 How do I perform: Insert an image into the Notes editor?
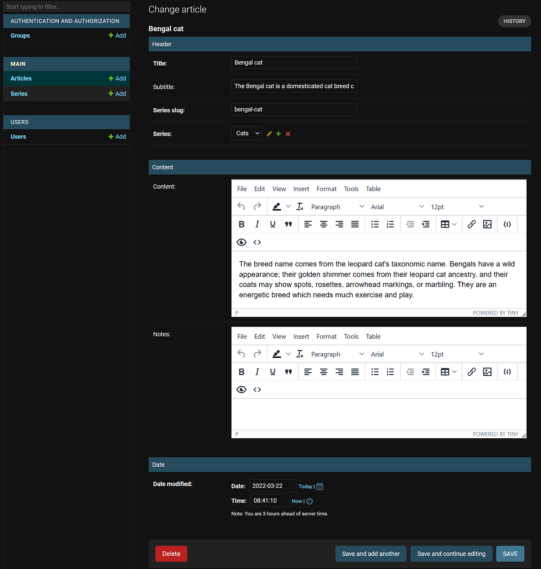pyautogui.click(x=487, y=372)
